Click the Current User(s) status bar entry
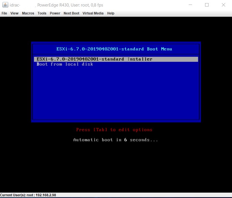Viewport: 232px width, 198px height. click(x=28, y=195)
